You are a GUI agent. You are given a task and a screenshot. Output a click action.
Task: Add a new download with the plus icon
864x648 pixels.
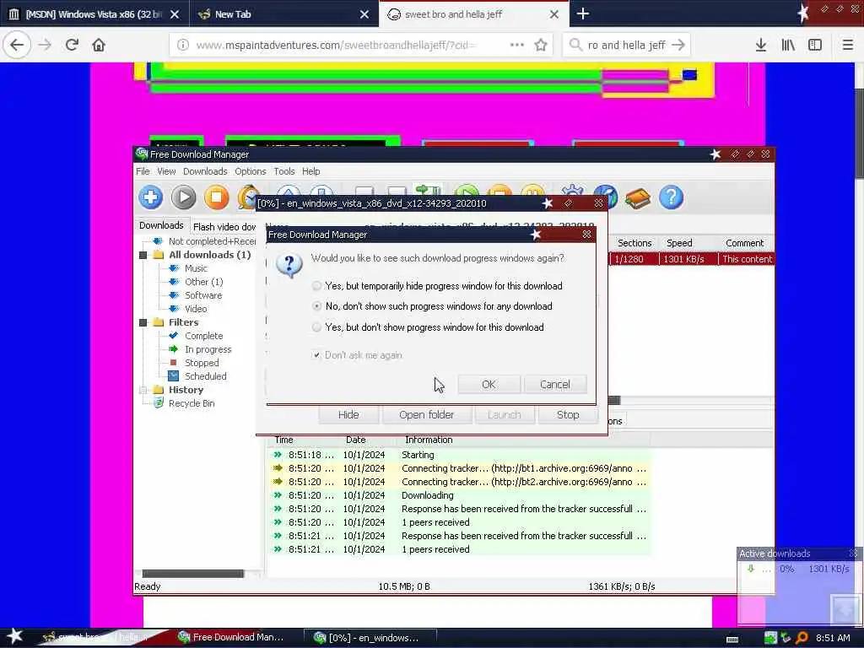(150, 197)
